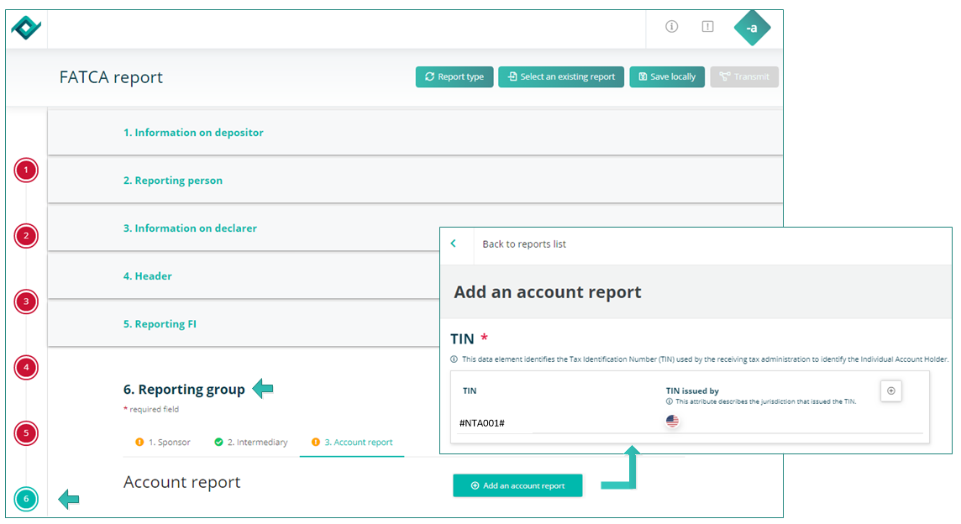
Task: Switch to the Sponsor tab
Action: (163, 443)
